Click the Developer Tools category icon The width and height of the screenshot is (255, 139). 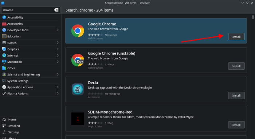tap(4, 30)
